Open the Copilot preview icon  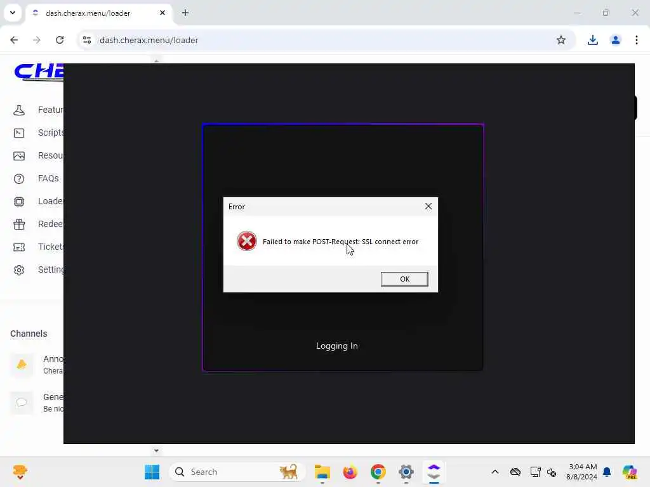(630, 472)
